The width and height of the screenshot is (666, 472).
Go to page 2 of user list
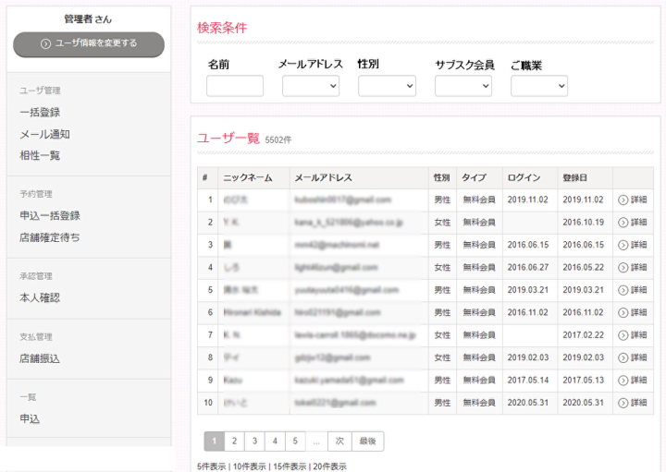(x=235, y=442)
